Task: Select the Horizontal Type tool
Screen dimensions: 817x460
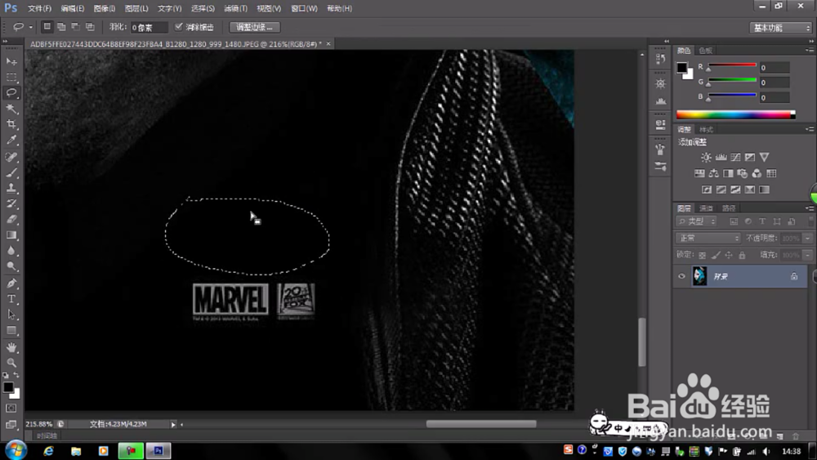Action: click(11, 299)
